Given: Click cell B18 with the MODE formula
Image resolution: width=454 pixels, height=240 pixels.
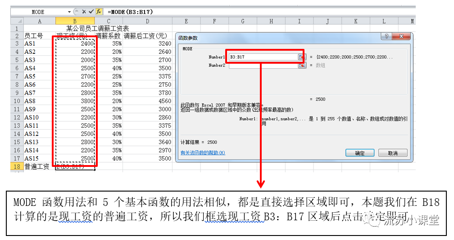Looking at the screenshot, I should tap(75, 167).
